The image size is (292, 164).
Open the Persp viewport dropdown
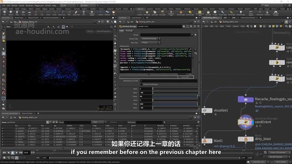tap(90, 31)
